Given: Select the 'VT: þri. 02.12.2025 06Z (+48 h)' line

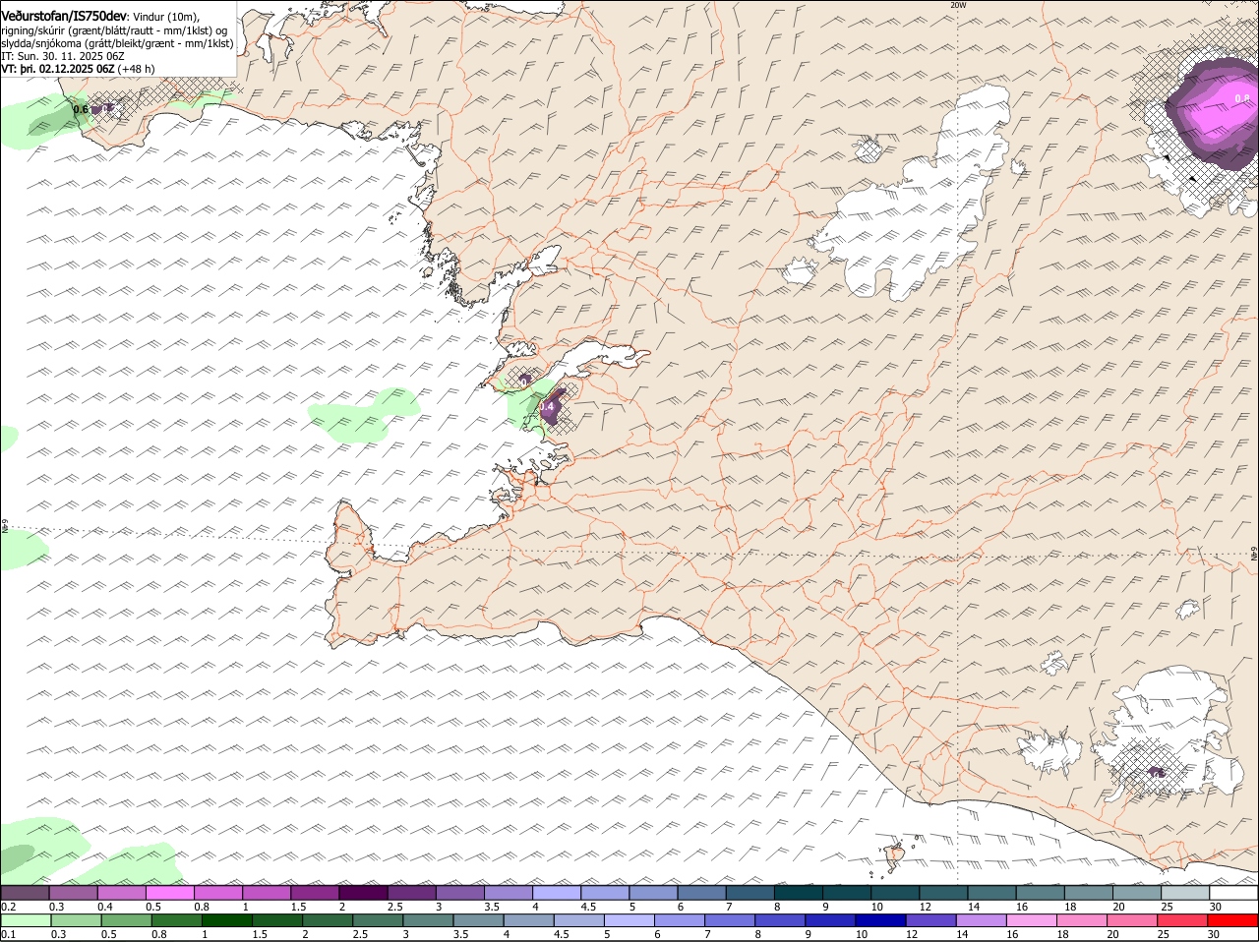Looking at the screenshot, I should click(x=78, y=69).
